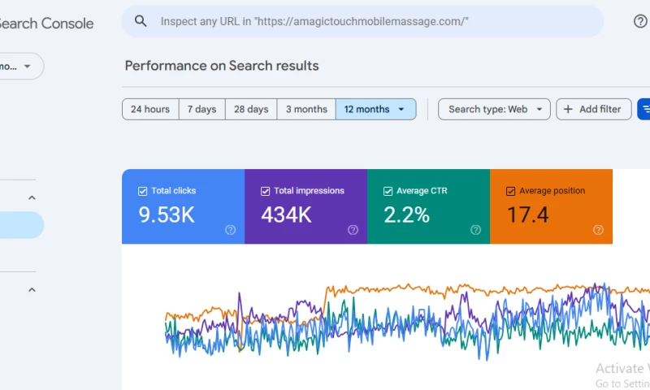
Task: Click the search magnifier icon in URL bar
Action: (141, 21)
